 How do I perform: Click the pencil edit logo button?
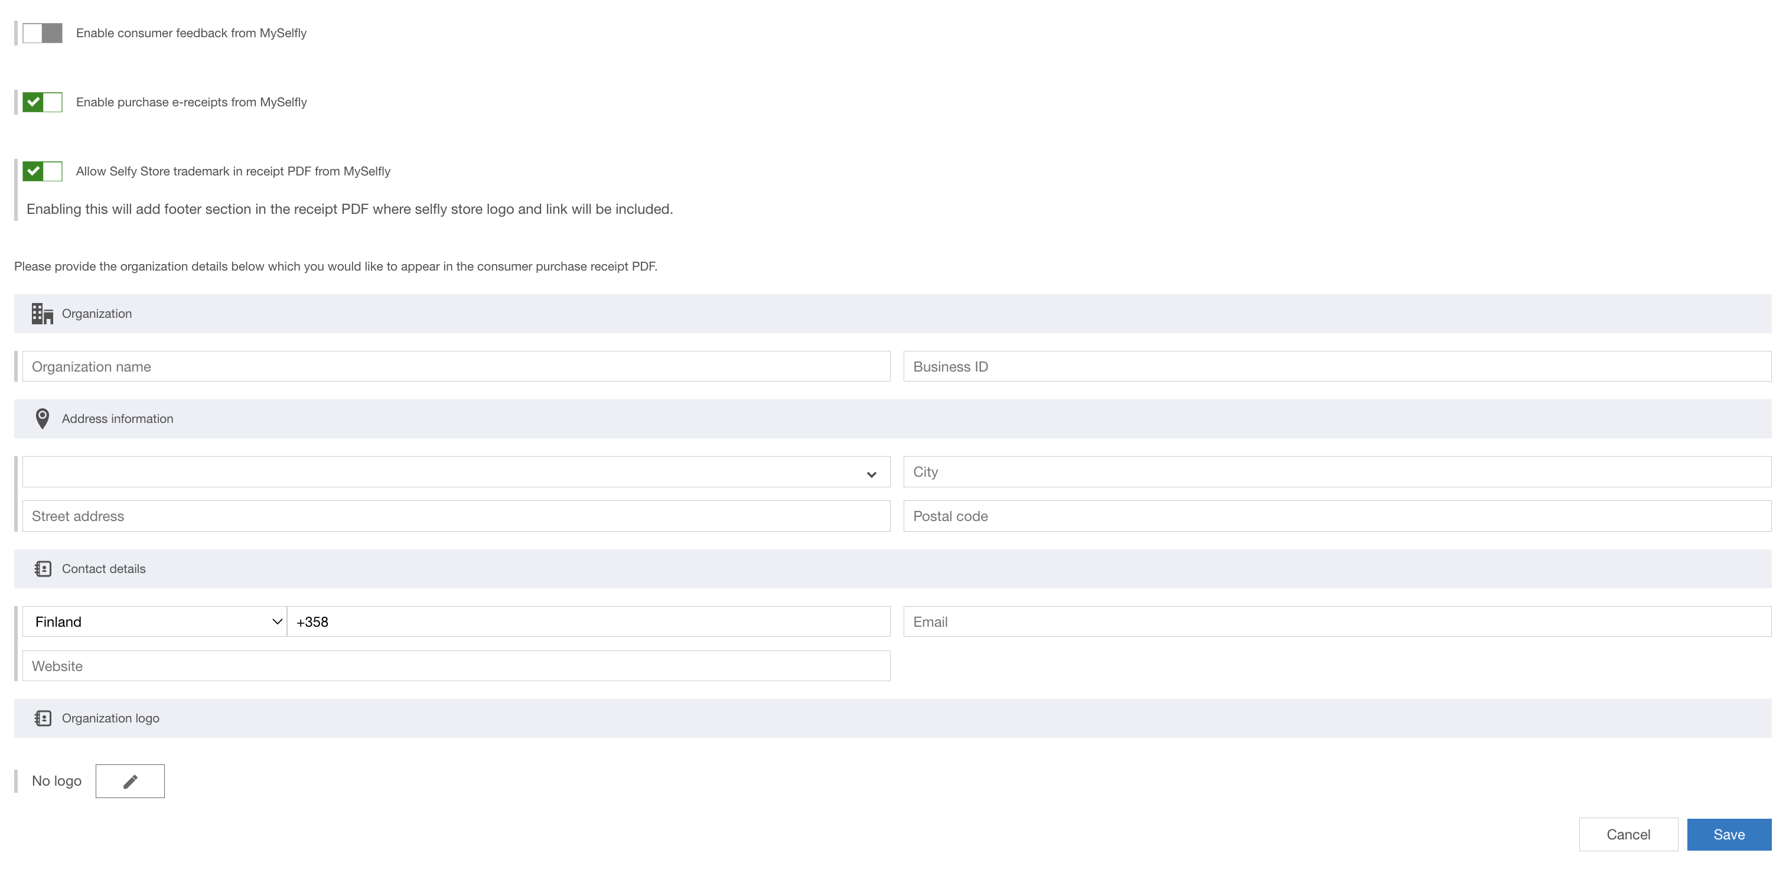[x=130, y=782]
